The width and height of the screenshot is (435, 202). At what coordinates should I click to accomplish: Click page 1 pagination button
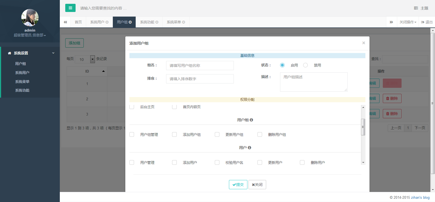408,128
